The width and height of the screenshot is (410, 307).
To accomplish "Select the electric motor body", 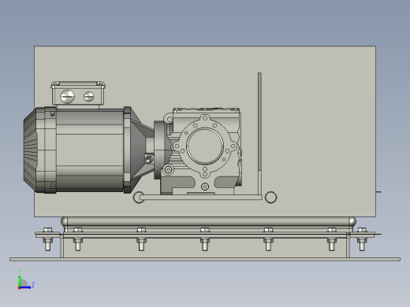I will coord(89,150).
